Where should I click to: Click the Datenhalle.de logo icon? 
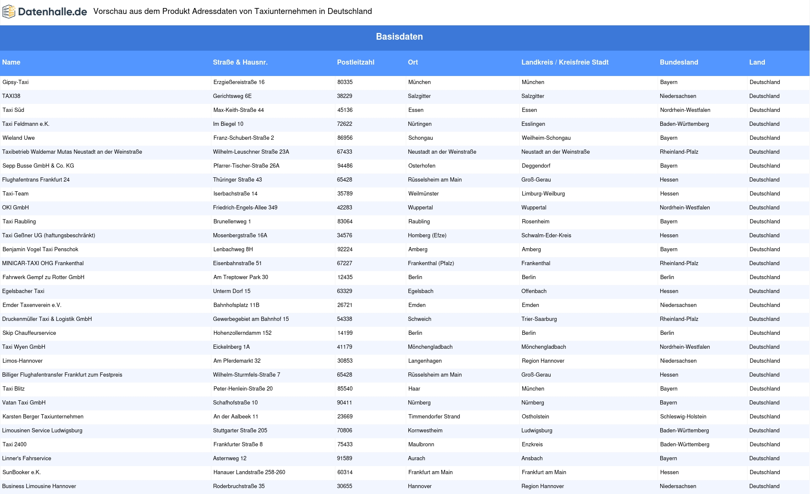coord(9,12)
